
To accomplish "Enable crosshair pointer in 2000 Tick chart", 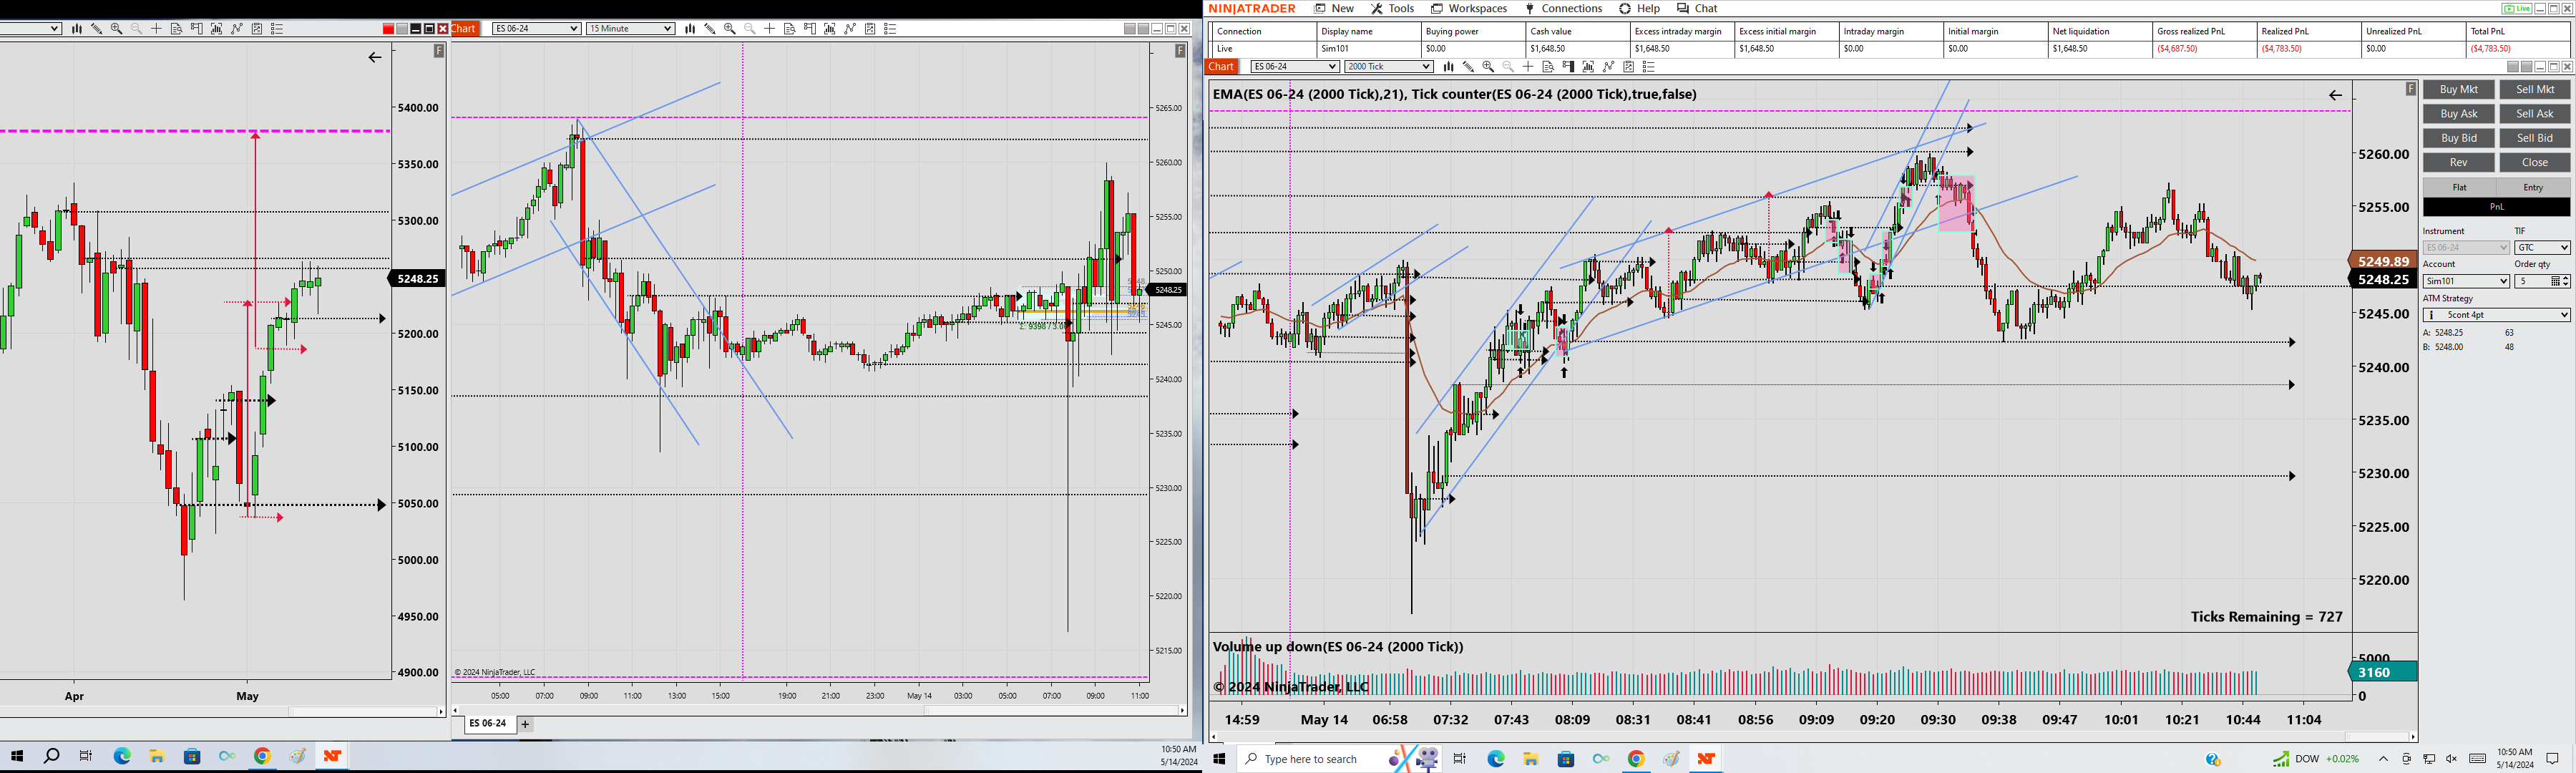I will pyautogui.click(x=1528, y=67).
